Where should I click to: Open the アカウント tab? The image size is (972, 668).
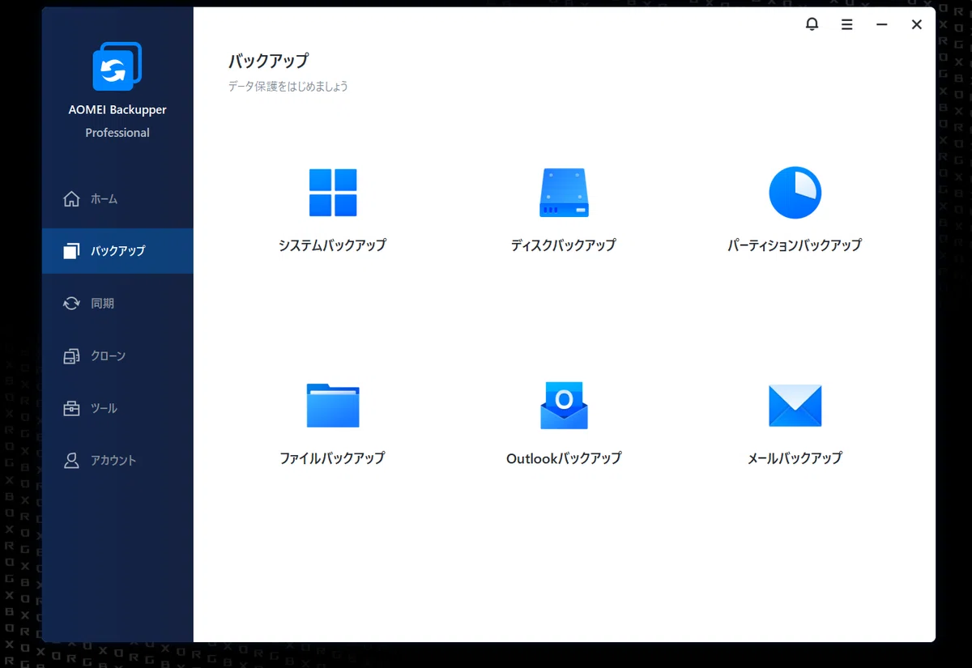tap(117, 460)
